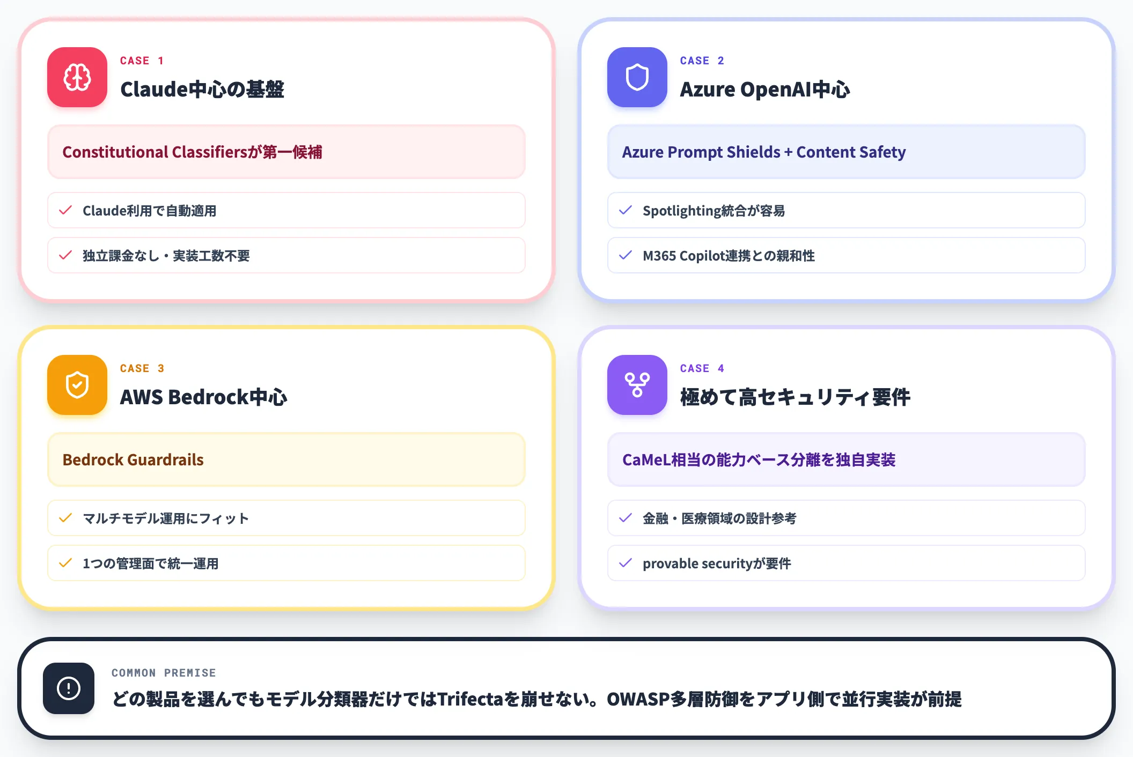1133x757 pixels.
Task: Click the text Spotlighting統合が容易
Action: [x=714, y=211]
